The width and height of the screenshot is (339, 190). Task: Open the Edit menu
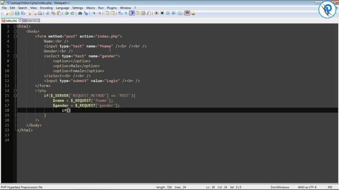(12, 8)
